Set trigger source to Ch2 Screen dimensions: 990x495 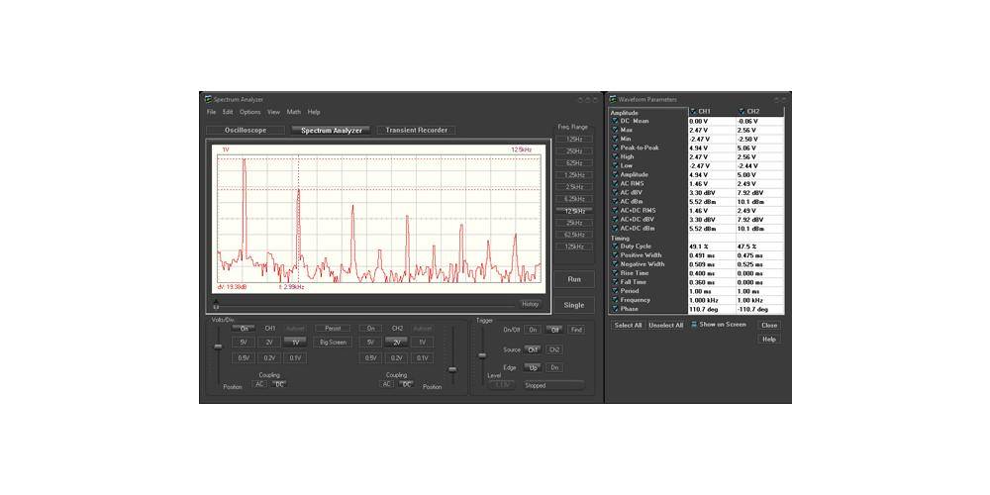point(554,349)
